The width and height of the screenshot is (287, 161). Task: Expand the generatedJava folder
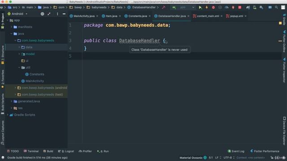(11, 102)
